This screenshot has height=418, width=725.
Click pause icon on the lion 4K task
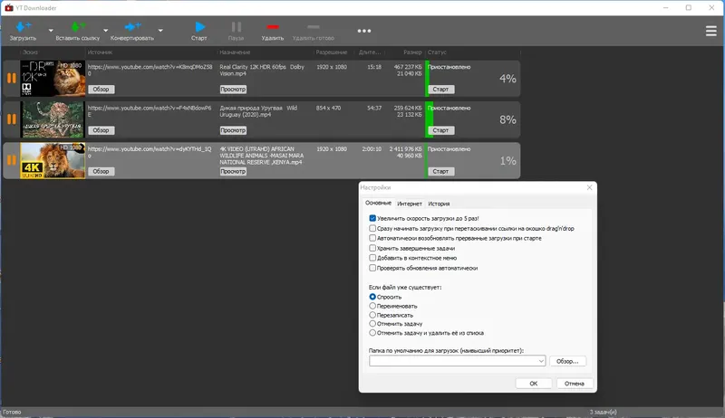(12, 160)
